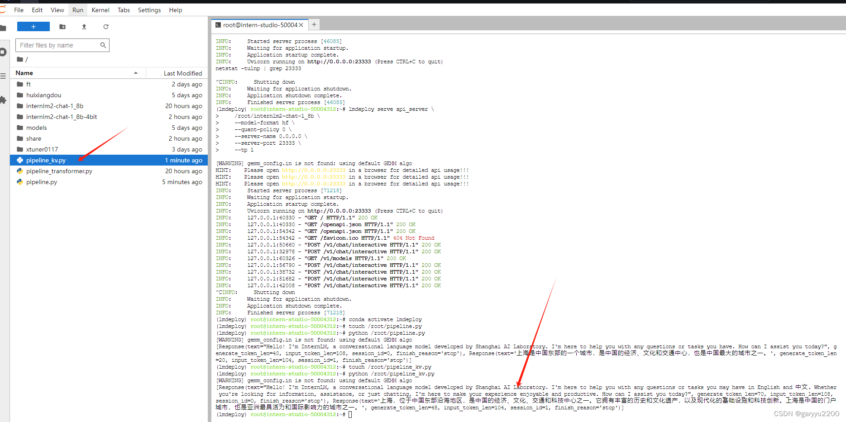Click the http://0.0.0.0:23333 link in first HINT line
The width and height of the screenshot is (846, 422).
[x=313, y=170]
